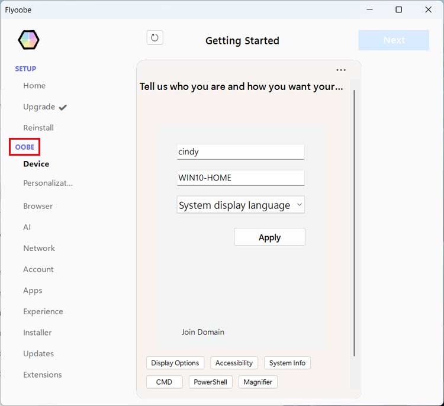Click the Flyoobe hexagon logo icon
This screenshot has width=444, height=406.
click(x=28, y=40)
